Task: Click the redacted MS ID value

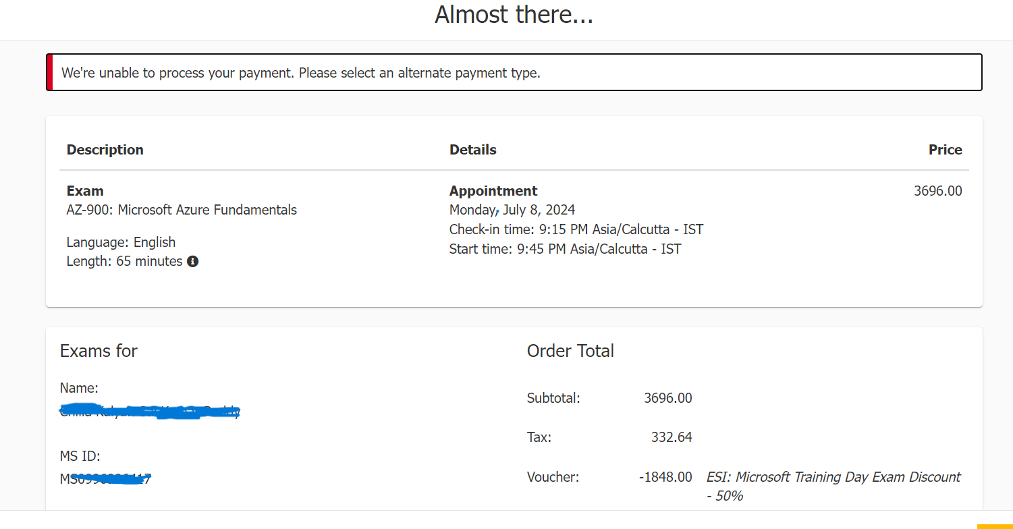Action: (105, 479)
